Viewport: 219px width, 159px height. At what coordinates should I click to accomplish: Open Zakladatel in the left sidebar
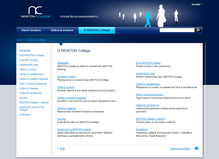[x=25, y=50]
